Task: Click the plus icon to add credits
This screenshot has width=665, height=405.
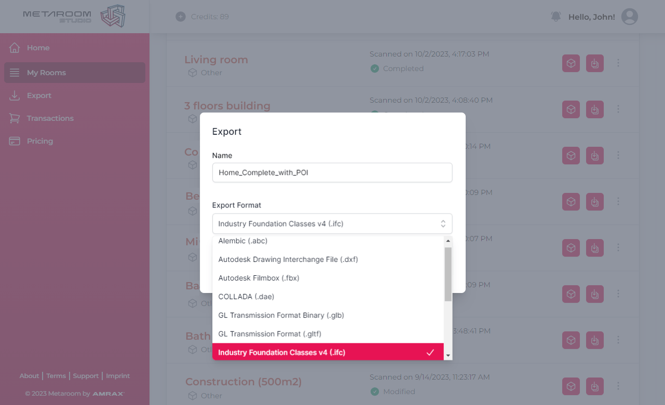Action: 181,16
